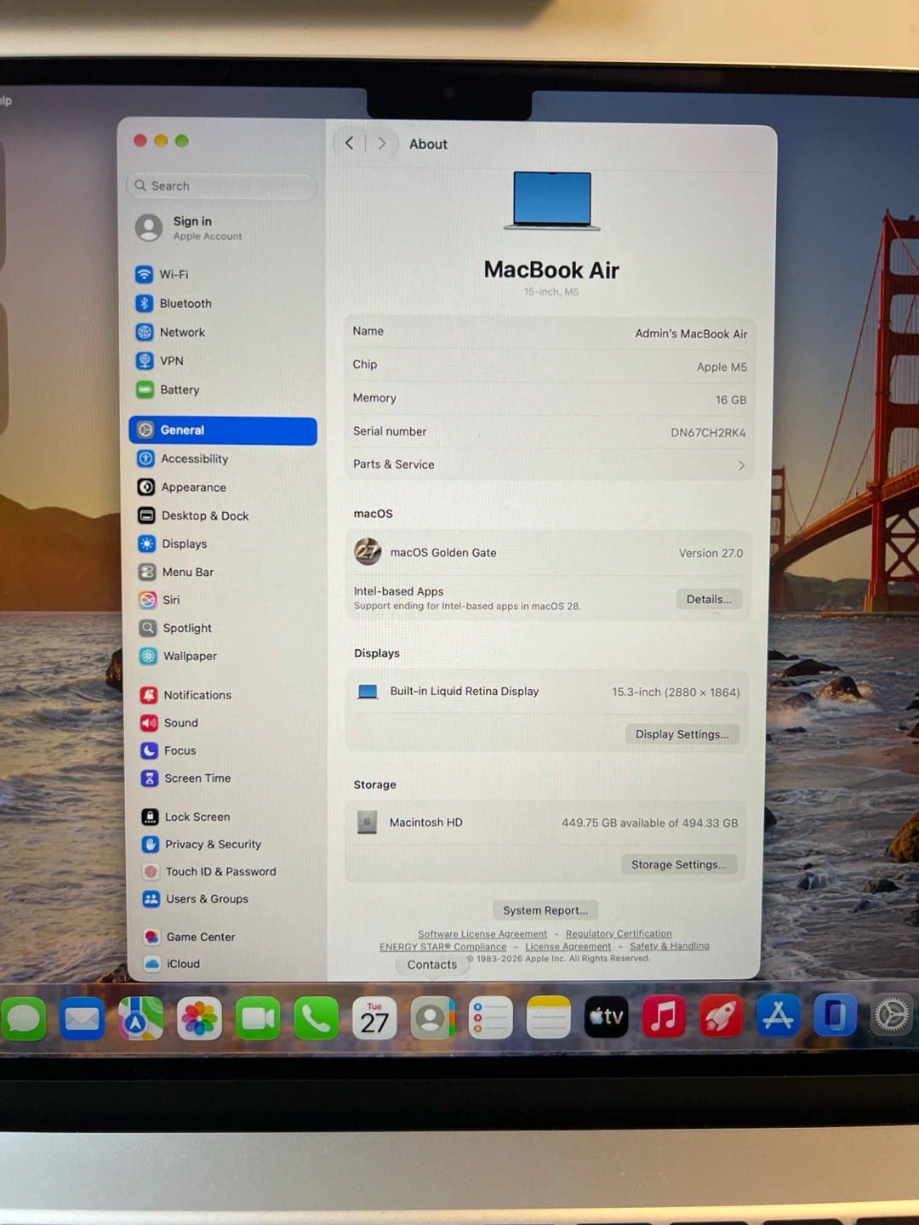Screen dimensions: 919x1225
Task: Select iCloud in the sidebar
Action: click(x=230, y=964)
